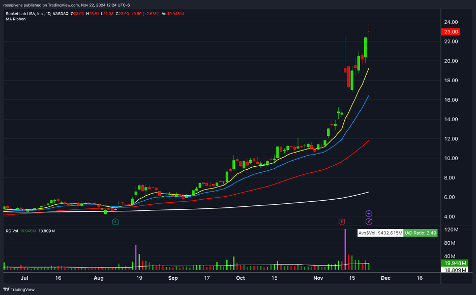Click the Avg$Vol: $432.615M box

(380, 233)
